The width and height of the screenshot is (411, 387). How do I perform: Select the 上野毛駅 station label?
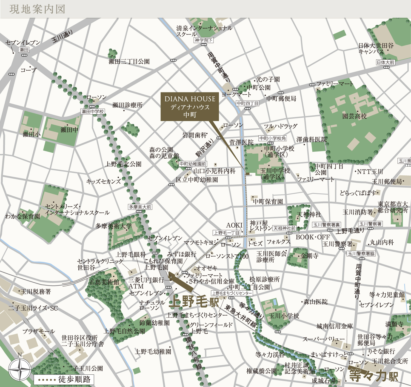pyautogui.click(x=194, y=302)
